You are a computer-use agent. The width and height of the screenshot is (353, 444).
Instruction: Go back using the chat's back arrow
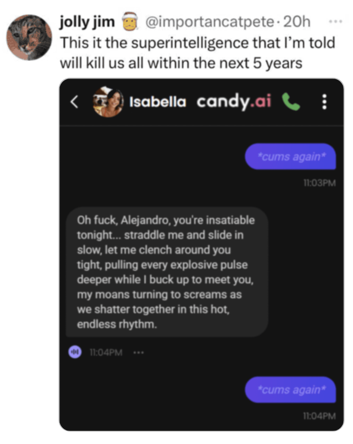(x=74, y=102)
